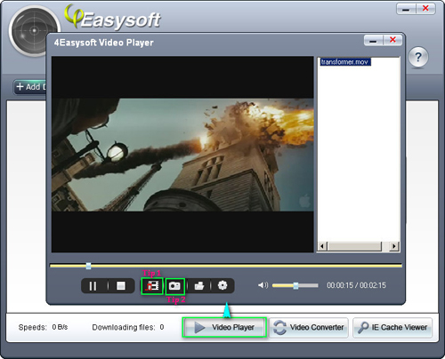Take a snapshot with the camera icon
The width and height of the screenshot is (445, 359).
[174, 286]
